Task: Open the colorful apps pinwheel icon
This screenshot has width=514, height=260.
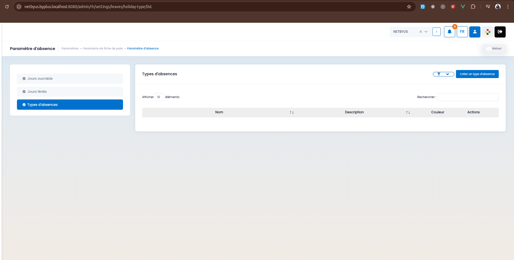Action: tap(487, 32)
